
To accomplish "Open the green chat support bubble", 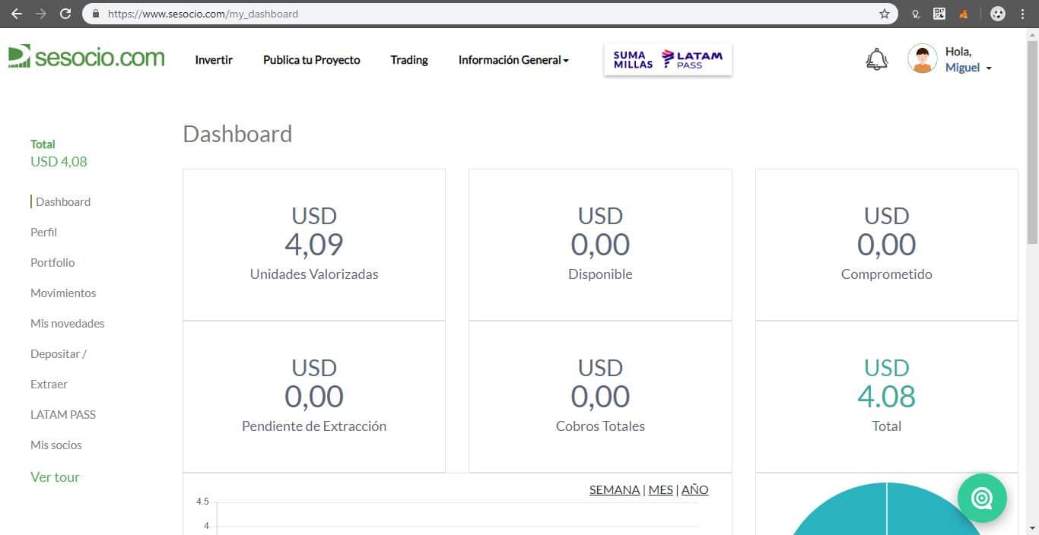I will [x=981, y=499].
